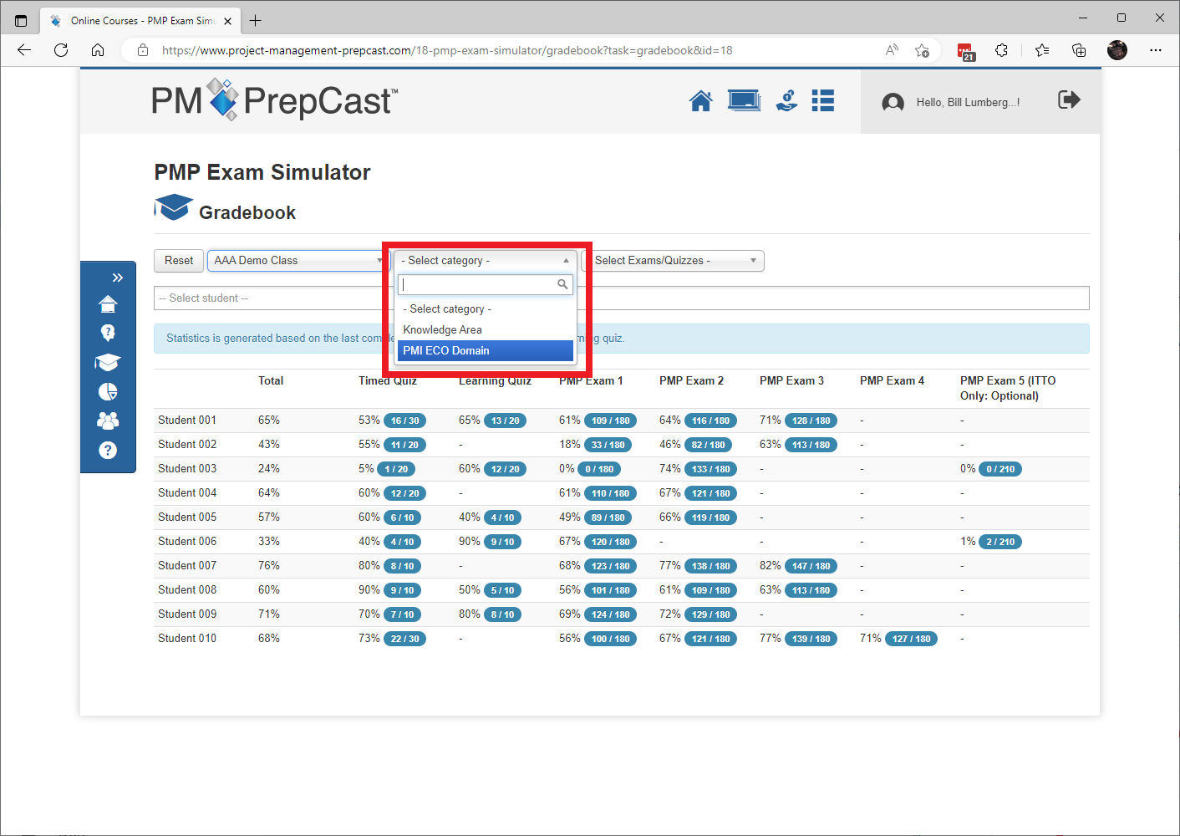1180x836 pixels.
Task: Click the user avatar icon beside greeting
Action: (893, 102)
